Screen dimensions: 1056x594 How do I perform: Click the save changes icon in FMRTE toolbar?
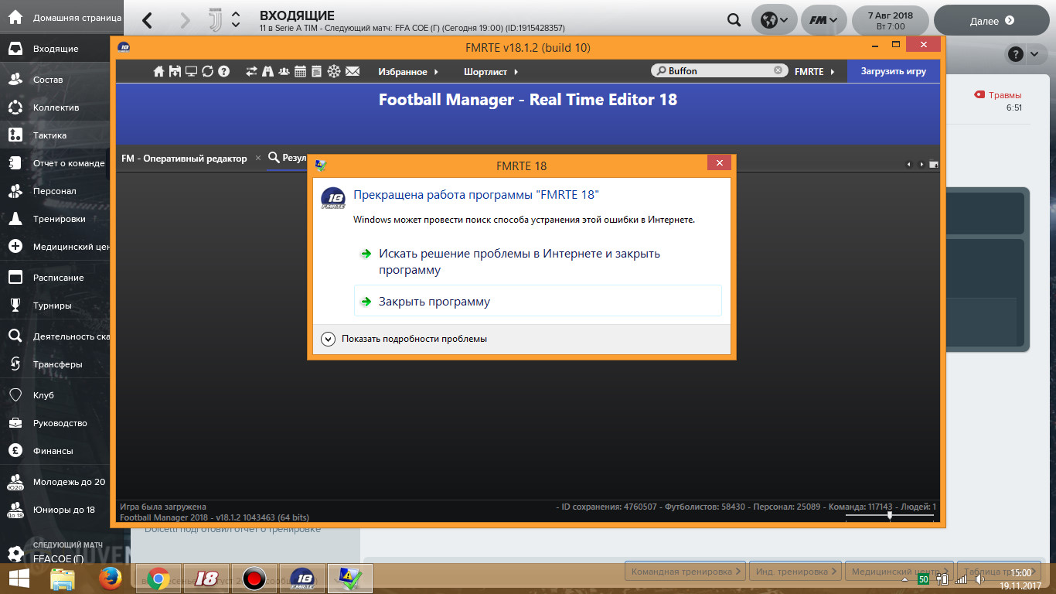175,71
